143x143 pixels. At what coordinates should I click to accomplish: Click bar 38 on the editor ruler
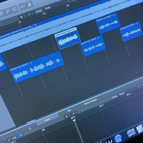[43, 130]
